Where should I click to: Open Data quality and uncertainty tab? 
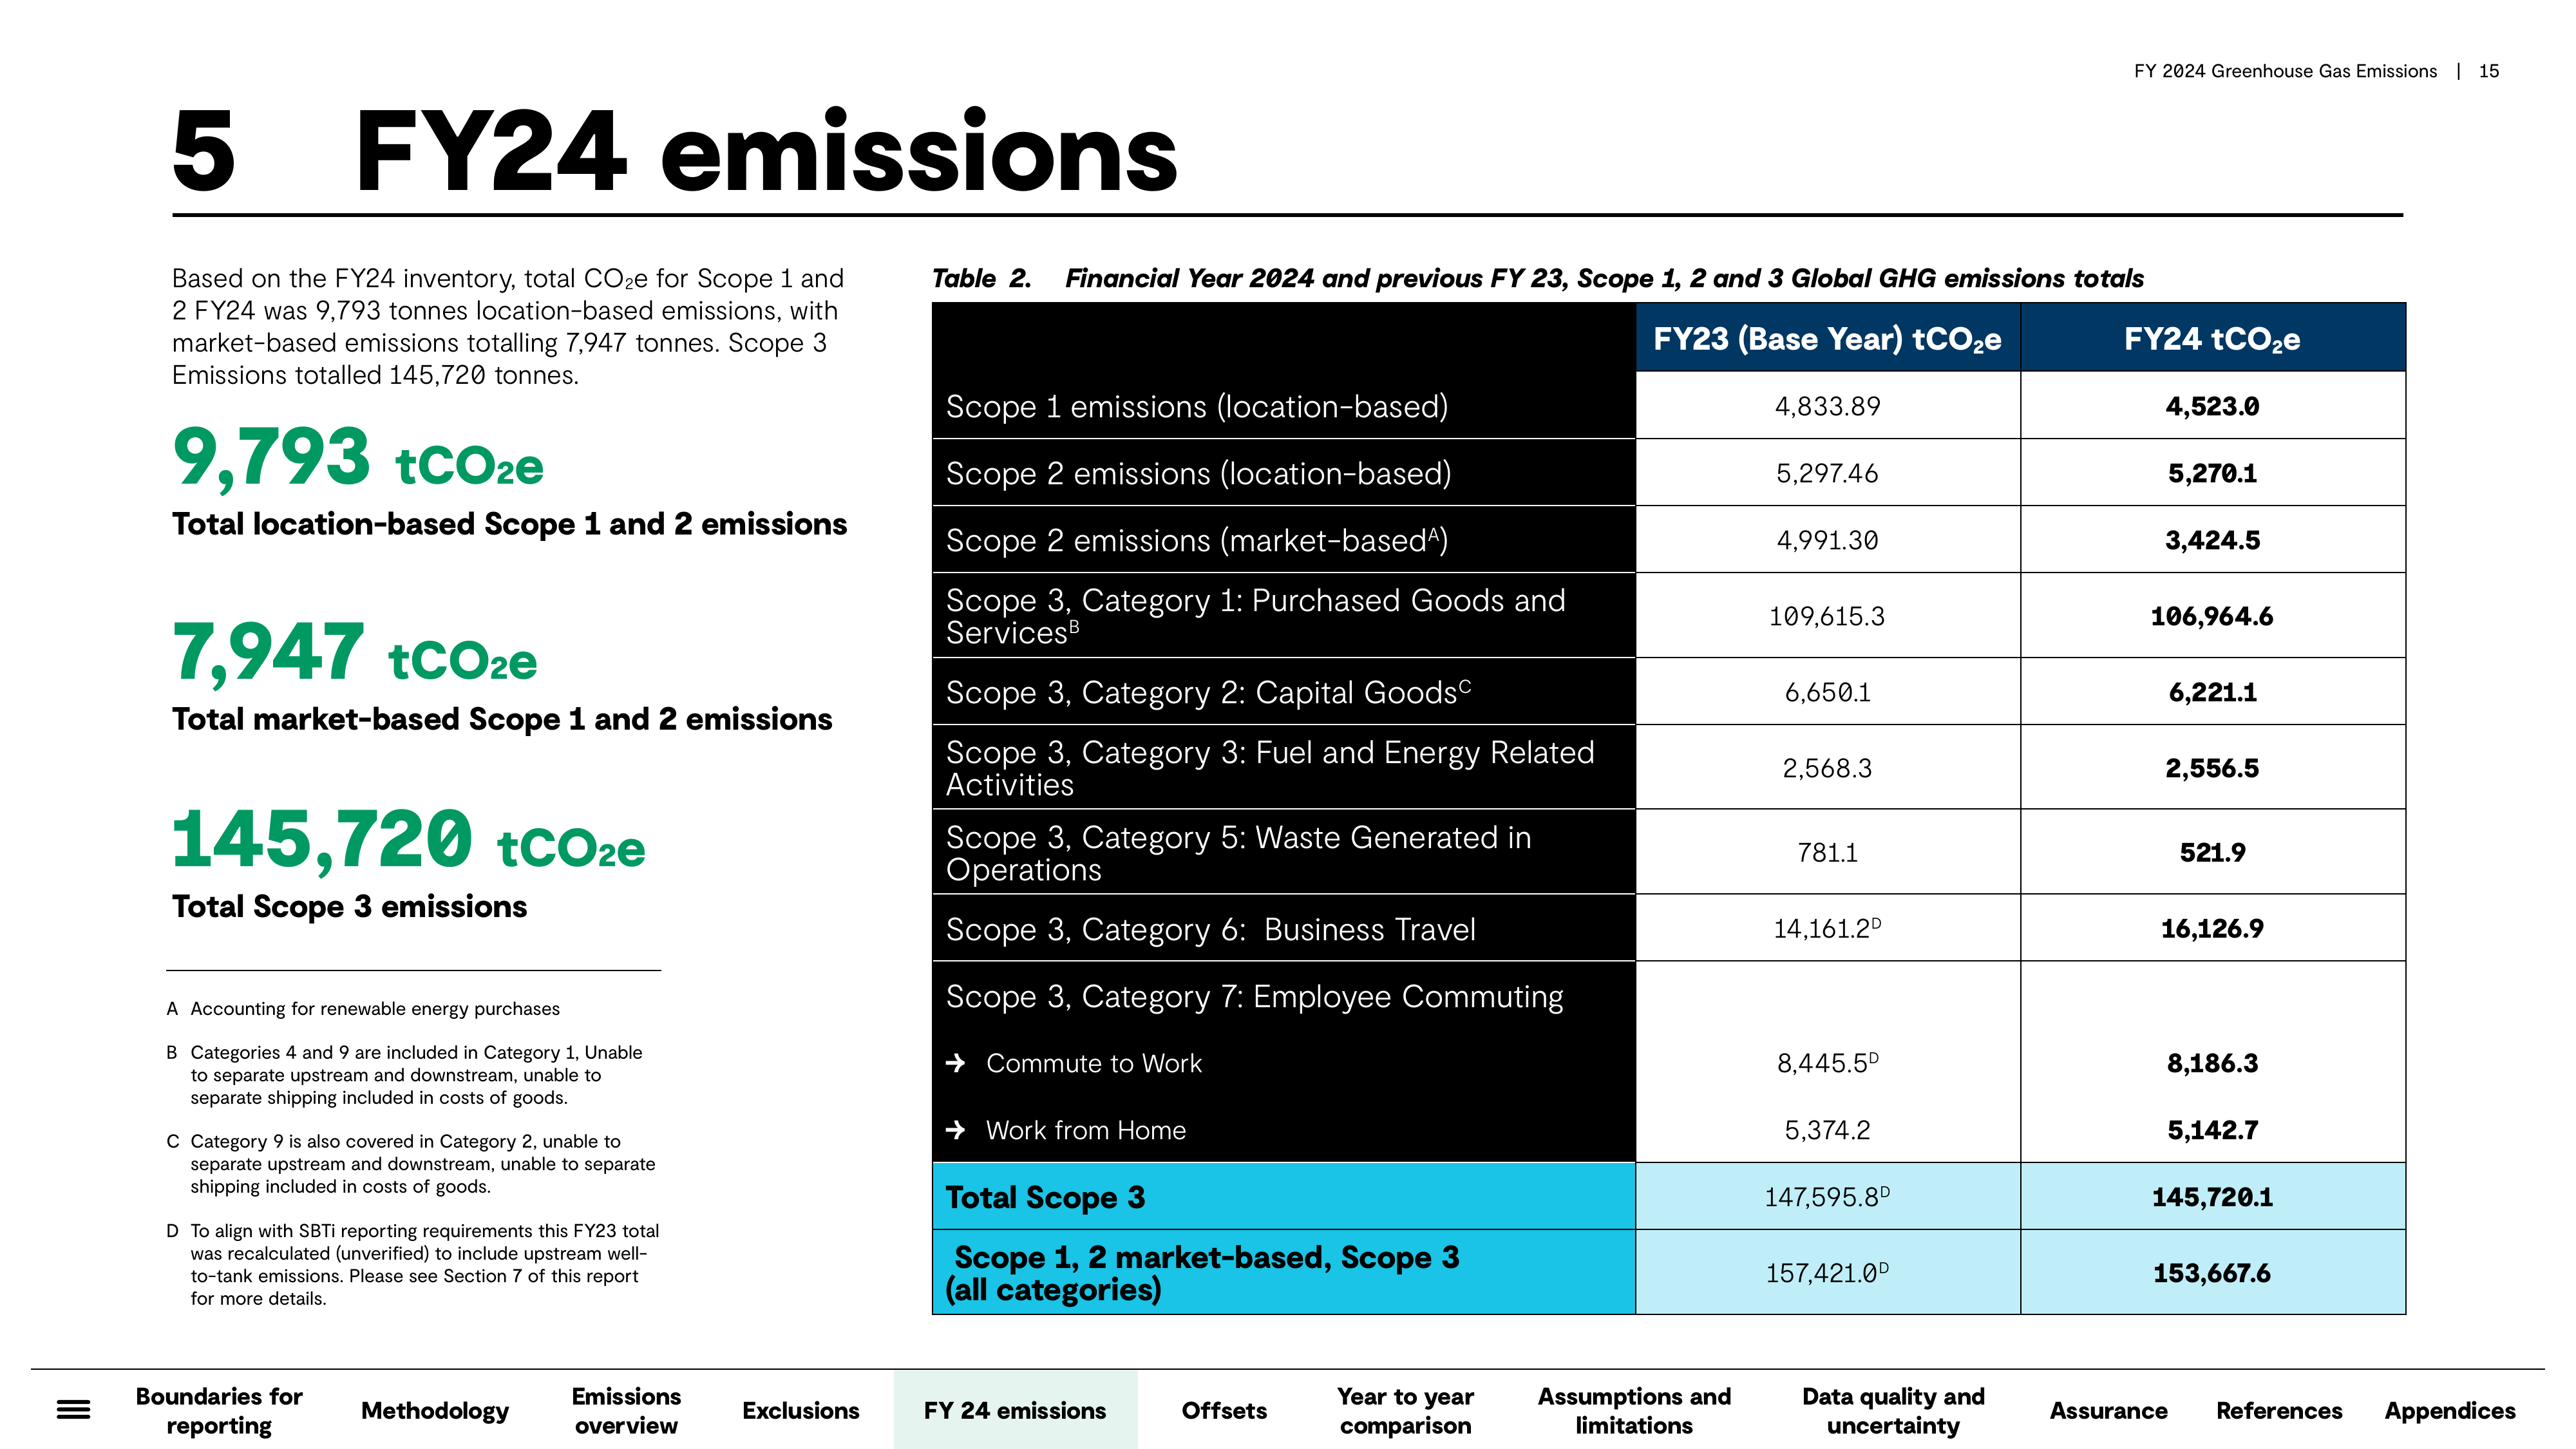coord(1893,1410)
